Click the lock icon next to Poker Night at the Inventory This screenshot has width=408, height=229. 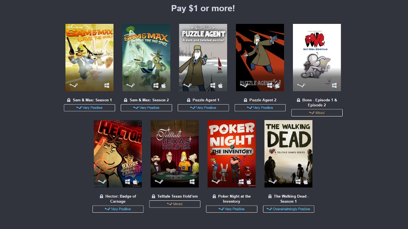pyautogui.click(x=214, y=196)
